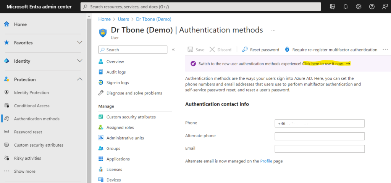391x183 pixels.
Task: Expand the Identity section chevron
Action: pyautogui.click(x=79, y=61)
